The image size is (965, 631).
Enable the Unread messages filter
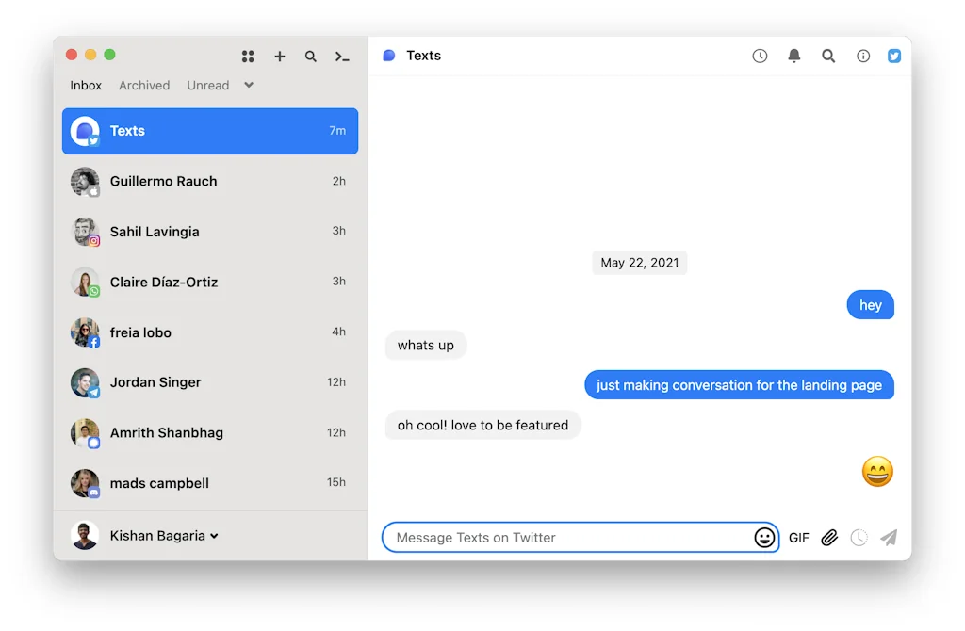[207, 85]
